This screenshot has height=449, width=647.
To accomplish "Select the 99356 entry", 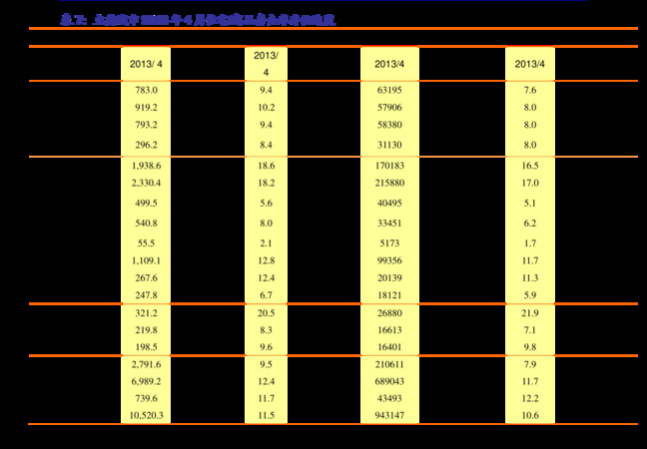I will [389, 260].
